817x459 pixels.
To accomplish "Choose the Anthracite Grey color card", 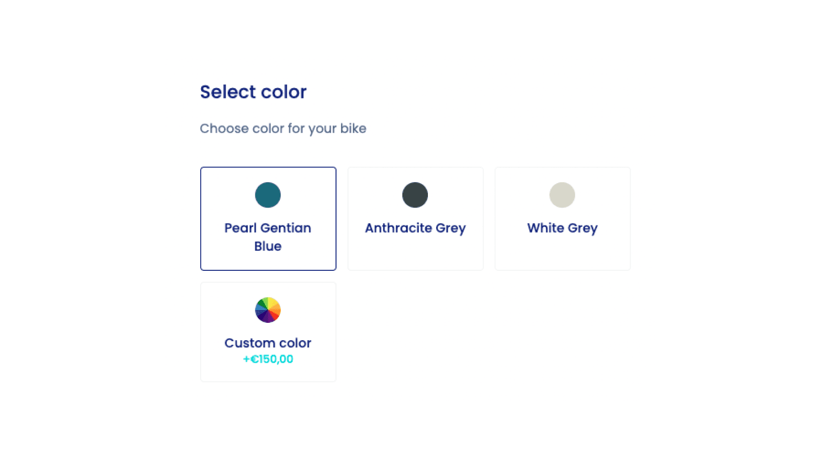I will pyautogui.click(x=415, y=219).
